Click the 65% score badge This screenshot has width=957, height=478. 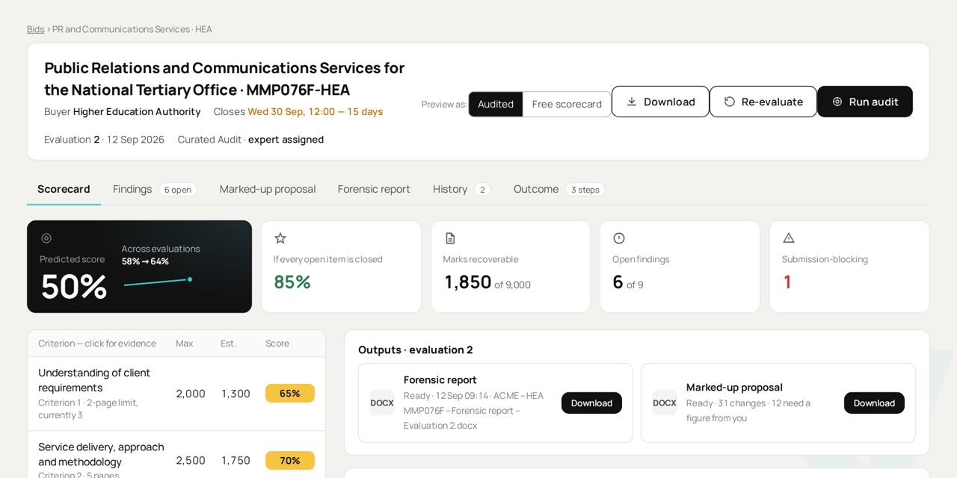[290, 394]
